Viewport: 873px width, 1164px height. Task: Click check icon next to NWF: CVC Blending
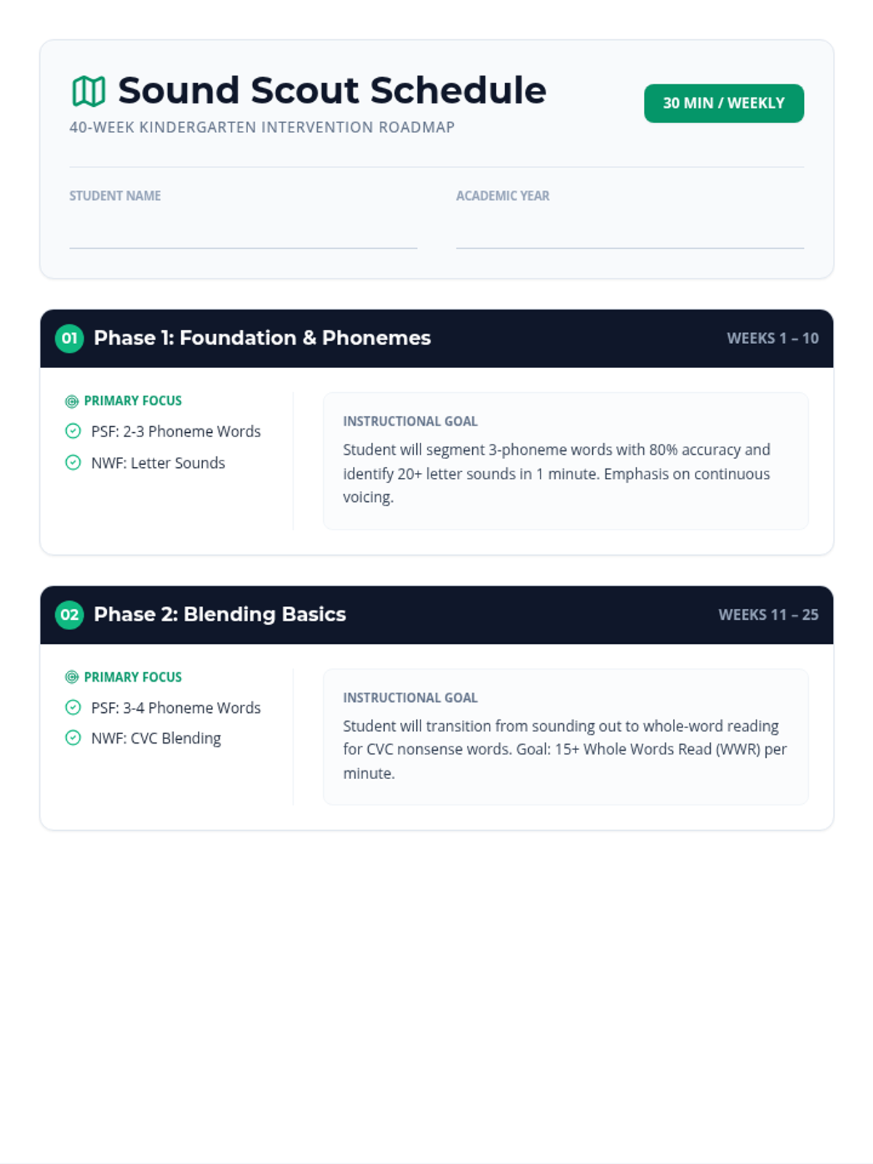pos(73,738)
